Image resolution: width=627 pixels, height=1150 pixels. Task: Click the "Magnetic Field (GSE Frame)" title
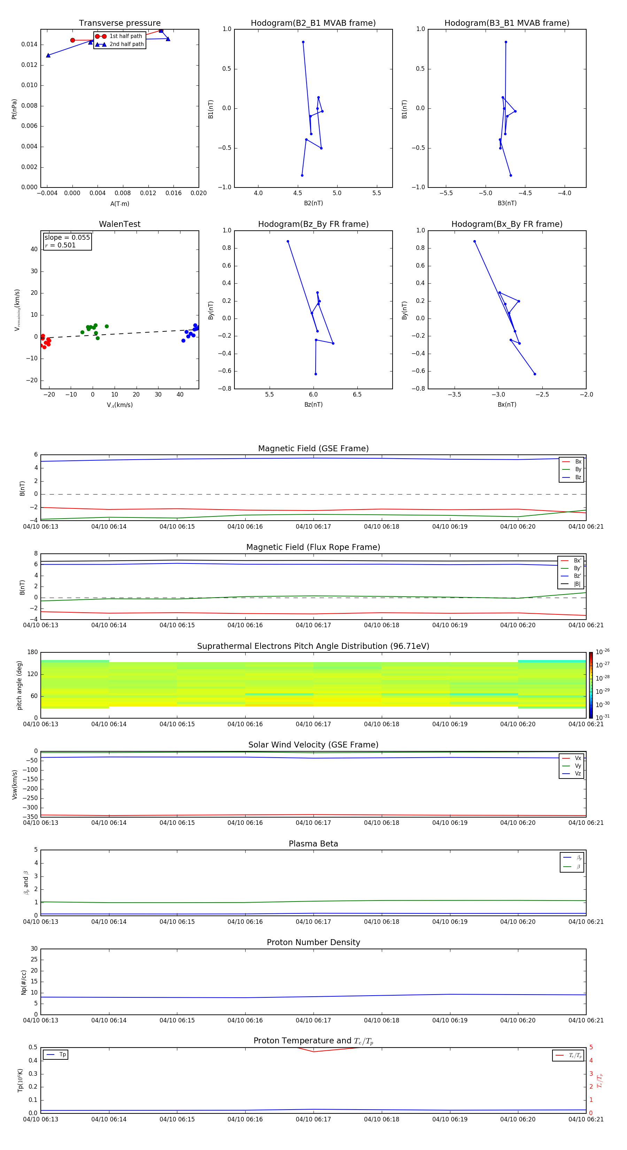coord(313,449)
